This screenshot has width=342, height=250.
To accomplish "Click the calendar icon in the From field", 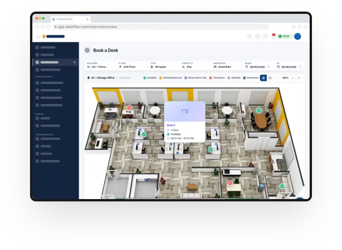I will pyautogui.click(x=247, y=67).
